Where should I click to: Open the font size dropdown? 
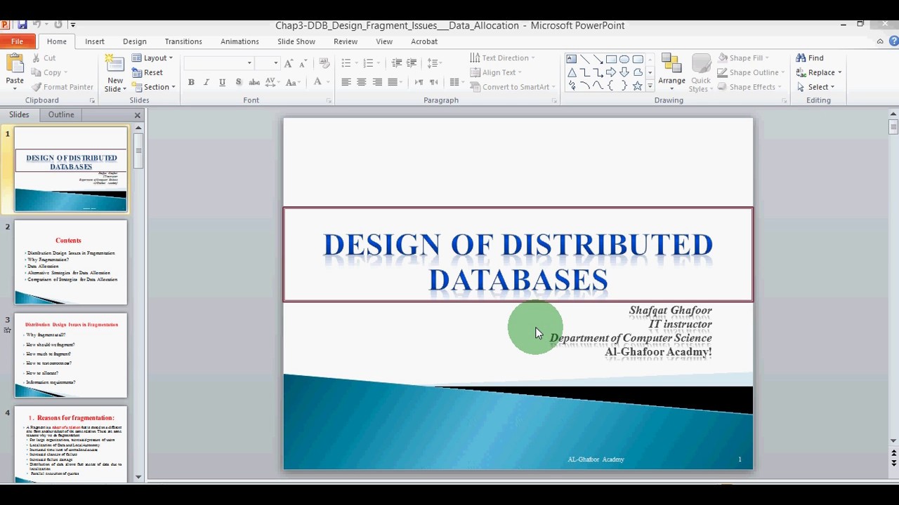coord(275,63)
